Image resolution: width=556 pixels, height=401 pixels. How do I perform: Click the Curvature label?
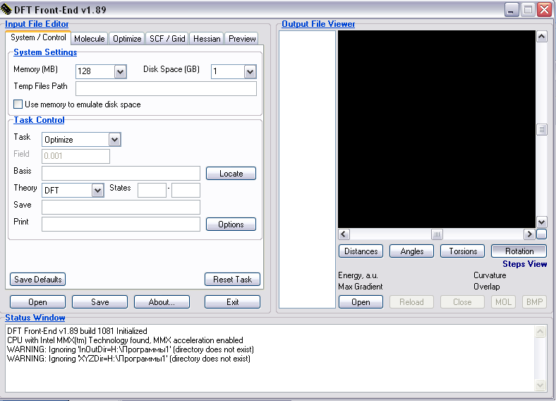[x=490, y=275]
